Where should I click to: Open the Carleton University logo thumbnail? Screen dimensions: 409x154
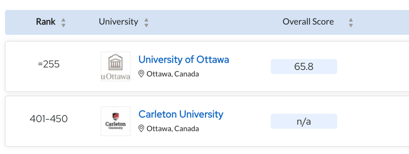[x=116, y=121]
